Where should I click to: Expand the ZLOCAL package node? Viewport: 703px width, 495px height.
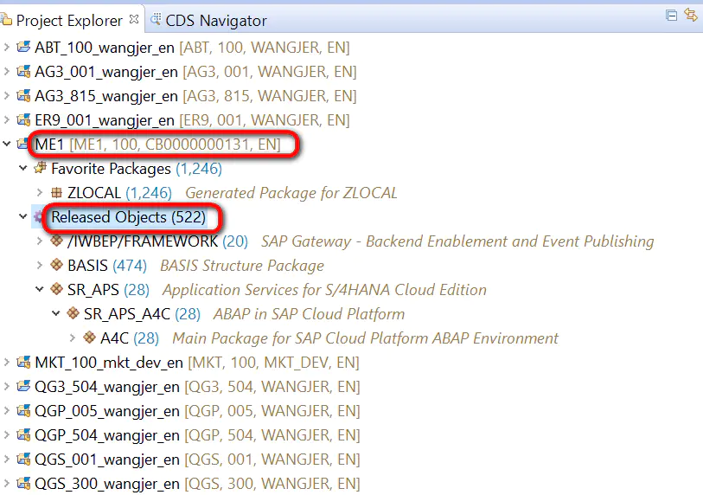tap(40, 192)
